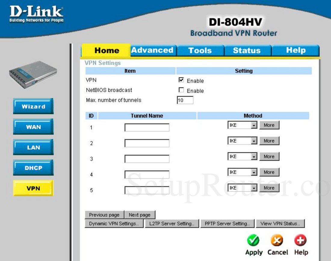Click Tunnel Name field for ID 4
Viewport: 331px width, 261px height.
147,175
